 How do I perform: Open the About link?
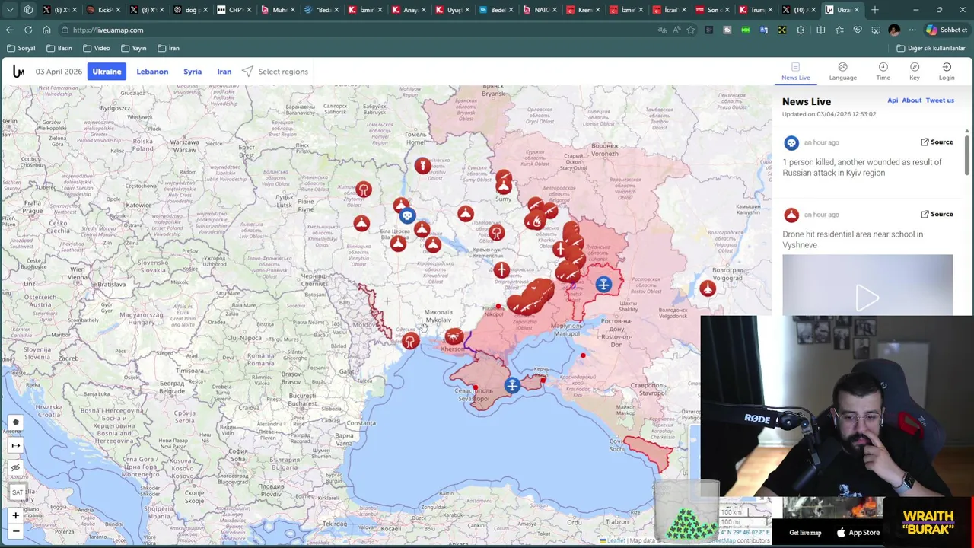click(x=912, y=100)
